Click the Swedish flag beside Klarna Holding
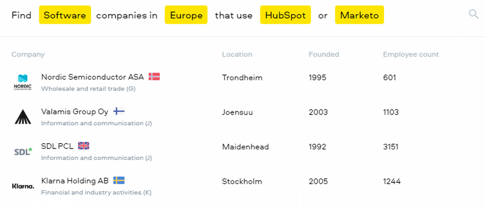 point(119,180)
